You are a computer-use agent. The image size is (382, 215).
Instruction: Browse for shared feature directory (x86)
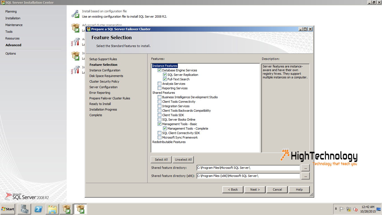coord(305,176)
